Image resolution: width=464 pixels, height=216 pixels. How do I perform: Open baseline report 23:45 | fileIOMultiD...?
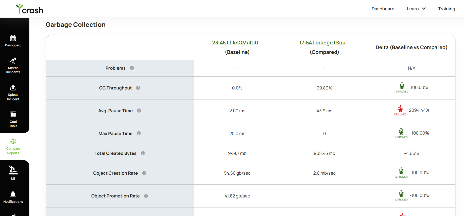[237, 43]
